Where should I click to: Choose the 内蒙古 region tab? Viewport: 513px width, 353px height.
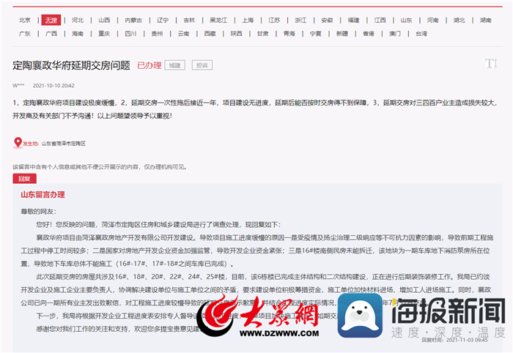point(133,21)
